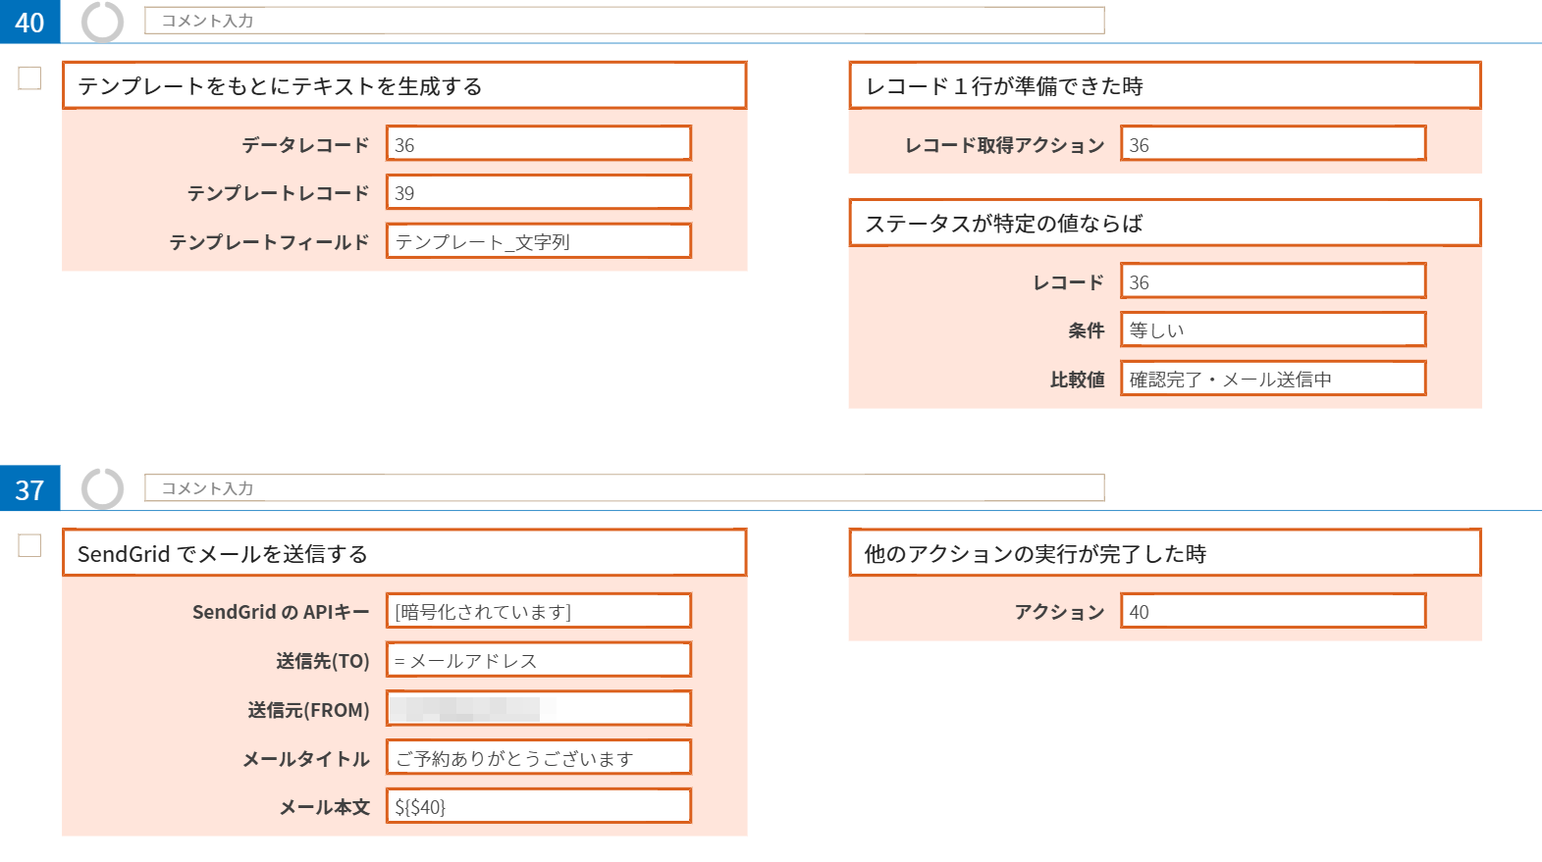The width and height of the screenshot is (1542, 862).
Task: Edit the データレコード field showing 36
Action: [x=539, y=143]
